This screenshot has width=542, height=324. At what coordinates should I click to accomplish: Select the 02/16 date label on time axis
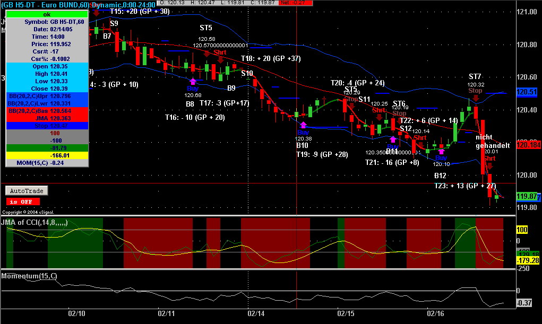435,313
